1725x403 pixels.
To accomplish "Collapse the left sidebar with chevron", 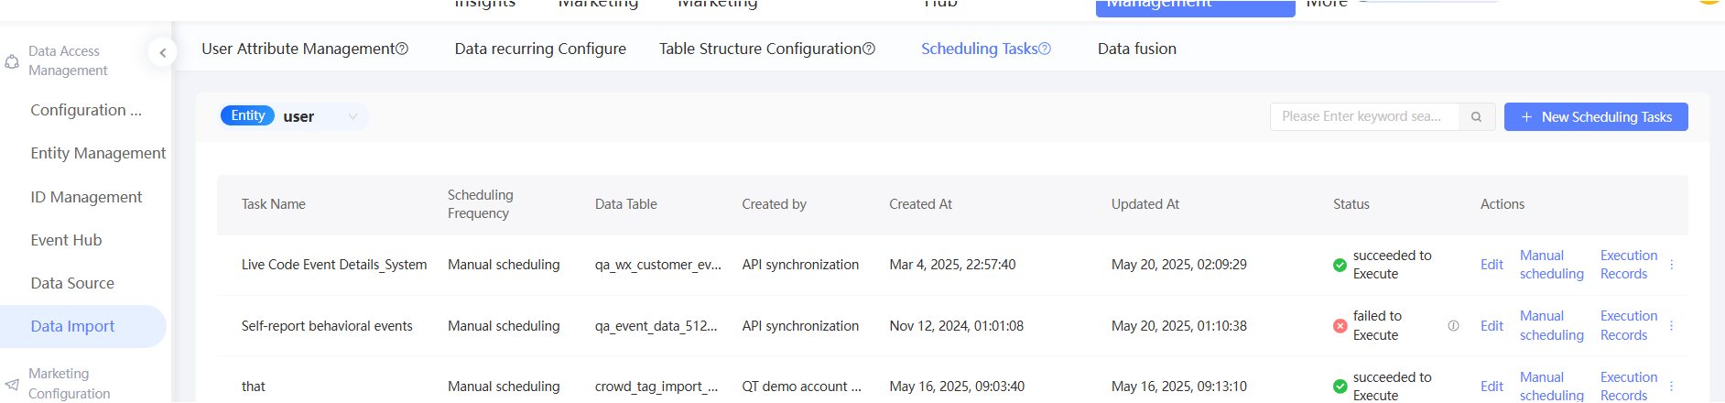I will tap(162, 53).
